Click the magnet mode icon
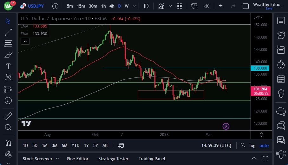The width and height of the screenshot is (288, 165). click(8, 143)
